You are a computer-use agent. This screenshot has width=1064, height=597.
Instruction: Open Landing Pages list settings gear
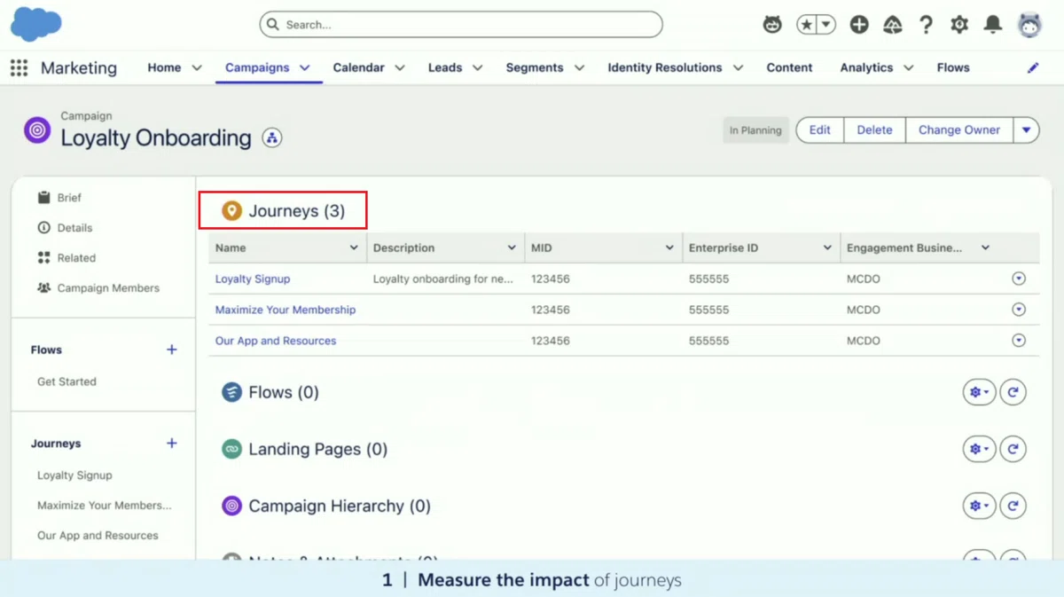[x=979, y=449]
